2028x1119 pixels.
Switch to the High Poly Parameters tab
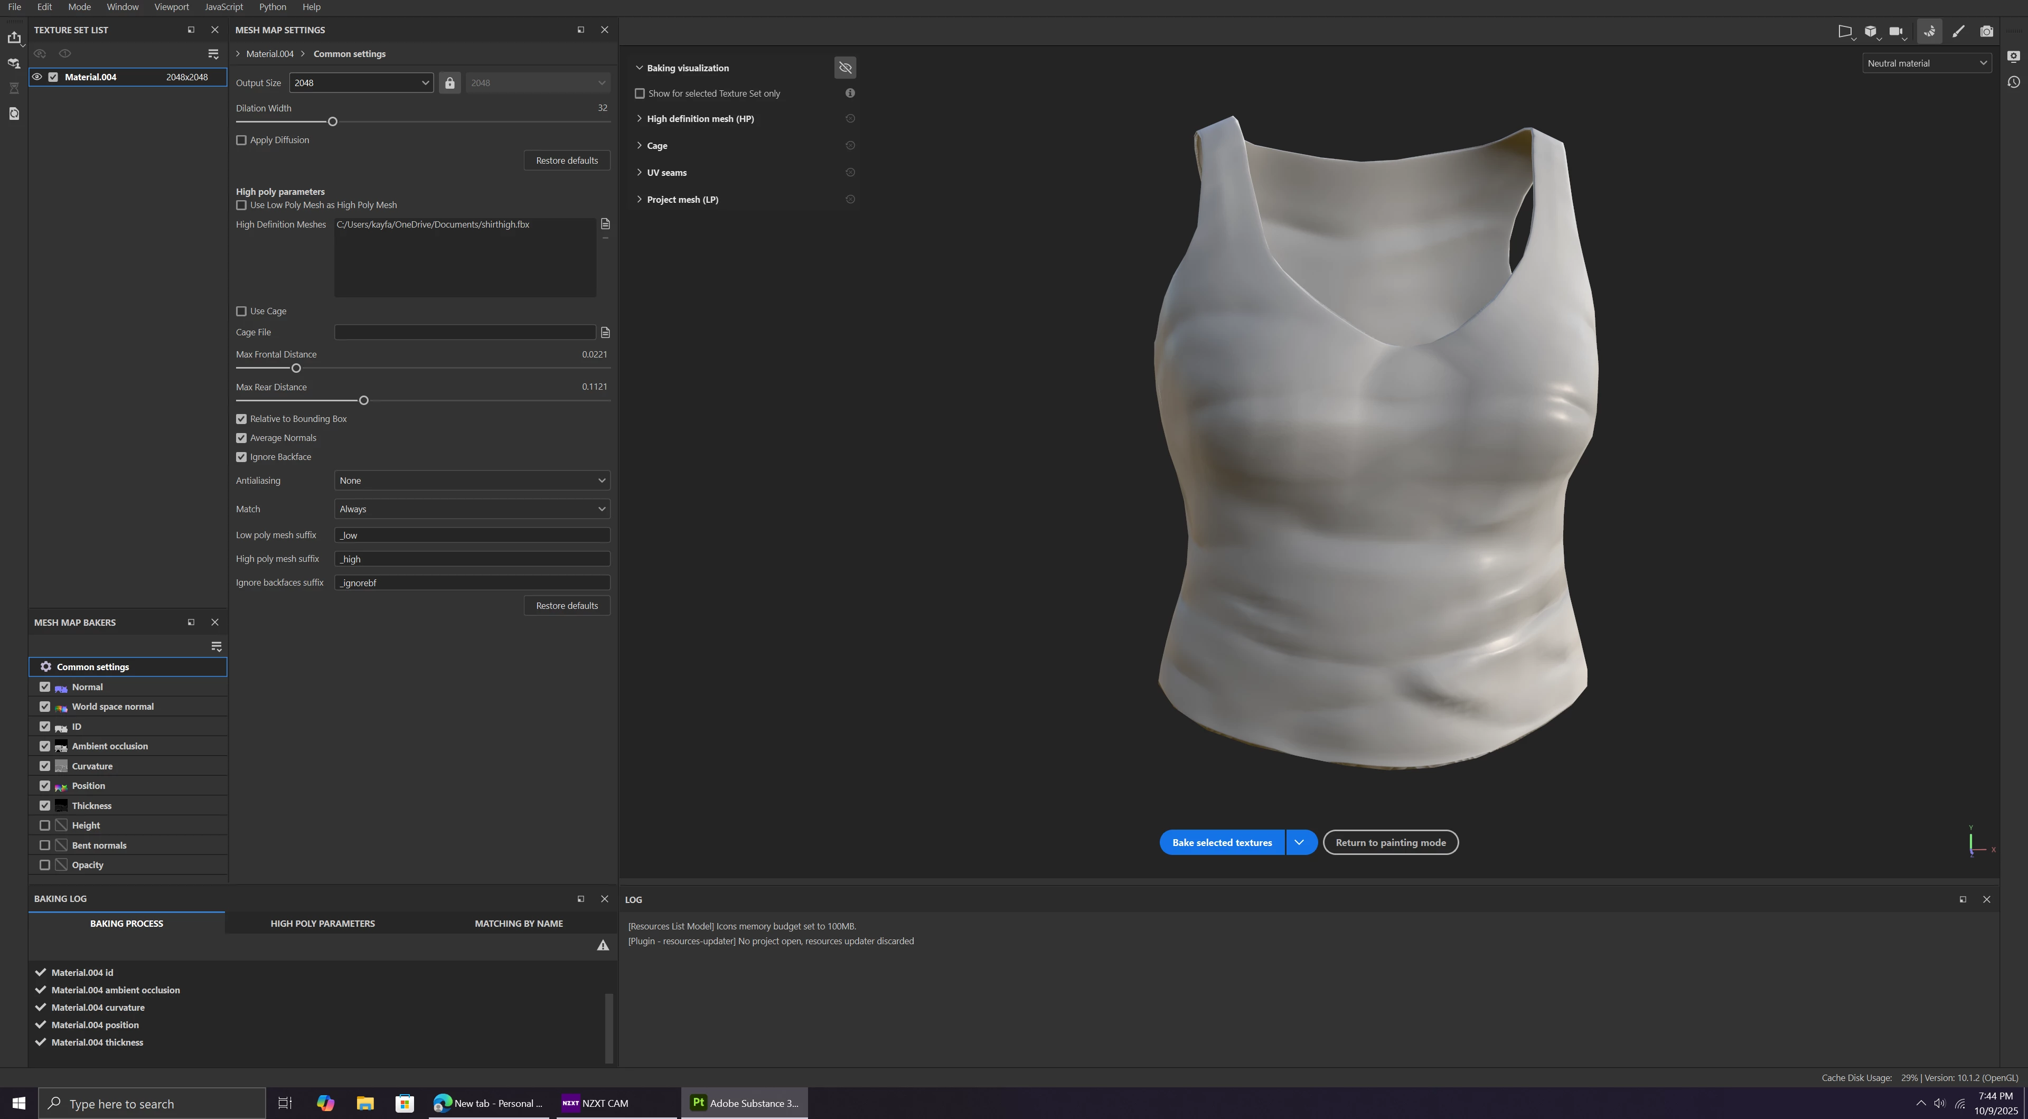click(x=323, y=923)
